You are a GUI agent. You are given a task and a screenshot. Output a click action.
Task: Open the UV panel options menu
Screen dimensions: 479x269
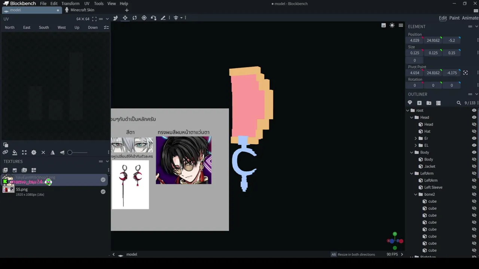point(101,19)
